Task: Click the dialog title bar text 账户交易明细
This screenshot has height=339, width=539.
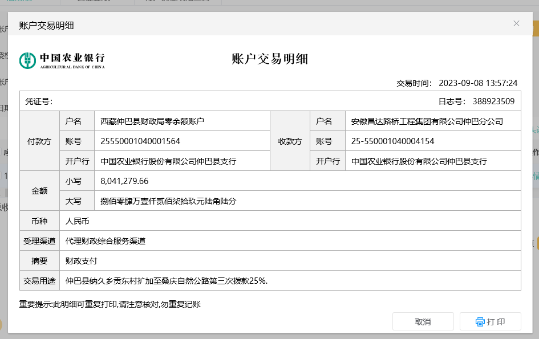Action: pos(46,25)
